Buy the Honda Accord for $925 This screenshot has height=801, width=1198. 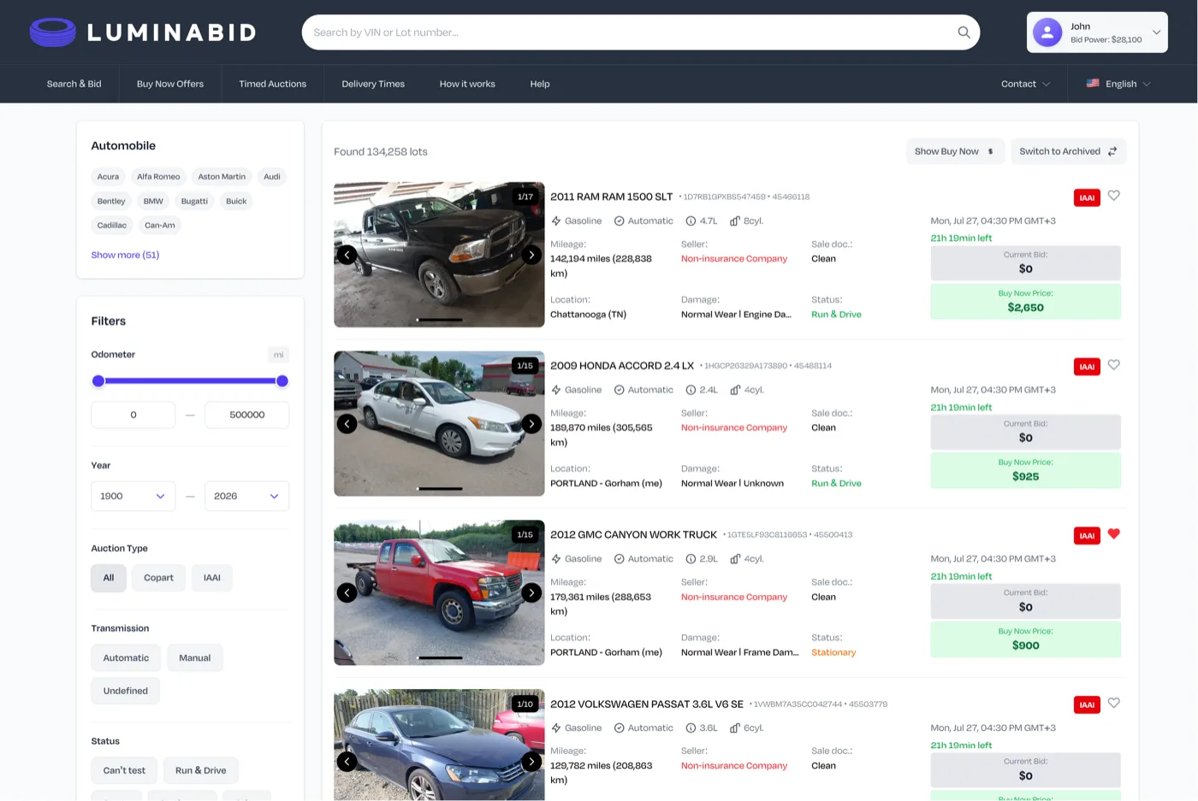click(x=1025, y=471)
